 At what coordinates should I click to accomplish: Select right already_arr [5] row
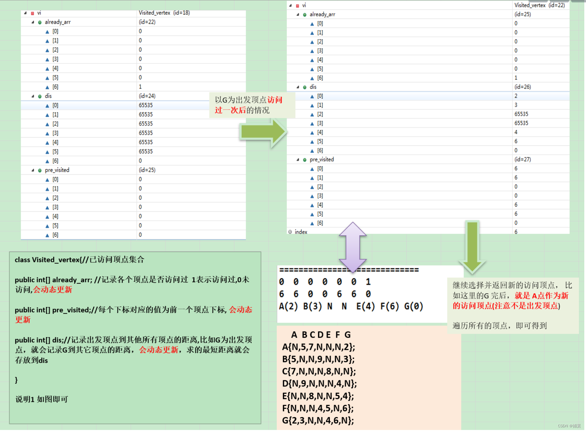[x=428, y=69]
